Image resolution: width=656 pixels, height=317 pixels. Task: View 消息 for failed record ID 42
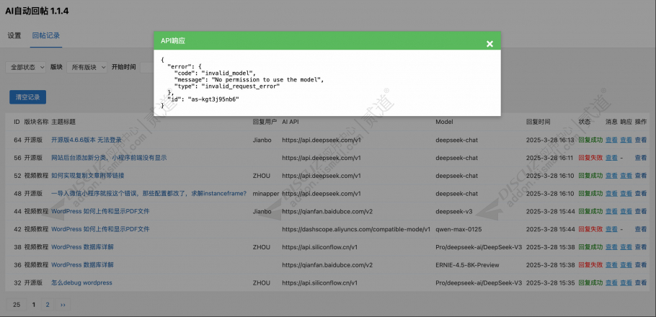pos(611,229)
